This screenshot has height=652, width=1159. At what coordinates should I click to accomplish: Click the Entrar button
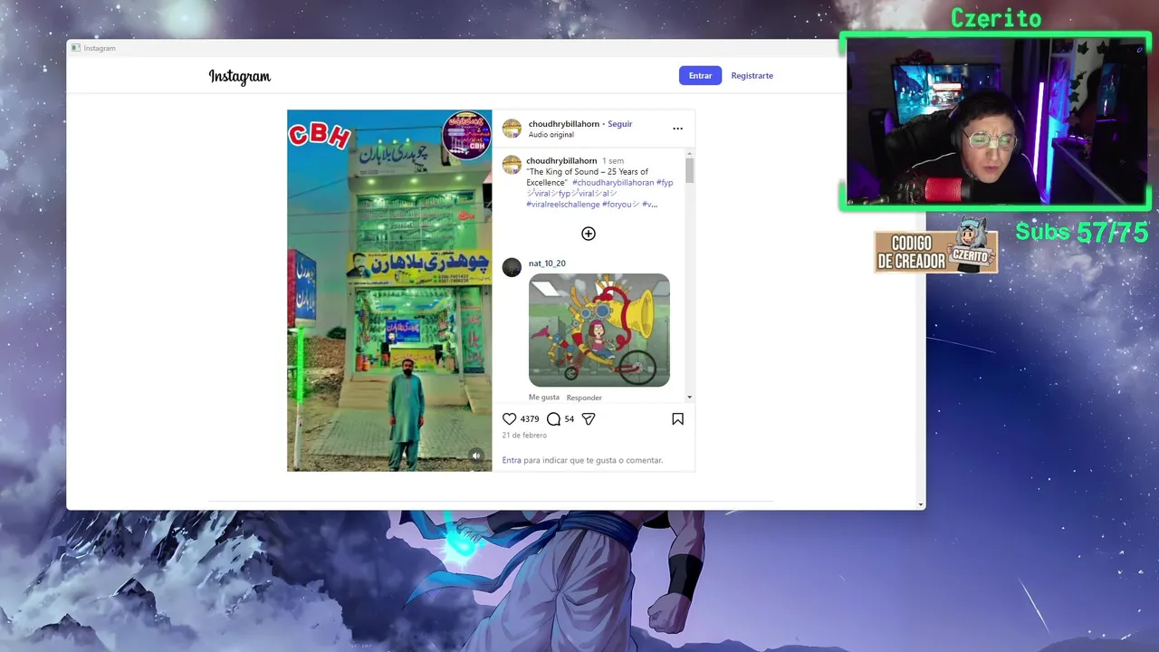click(700, 76)
